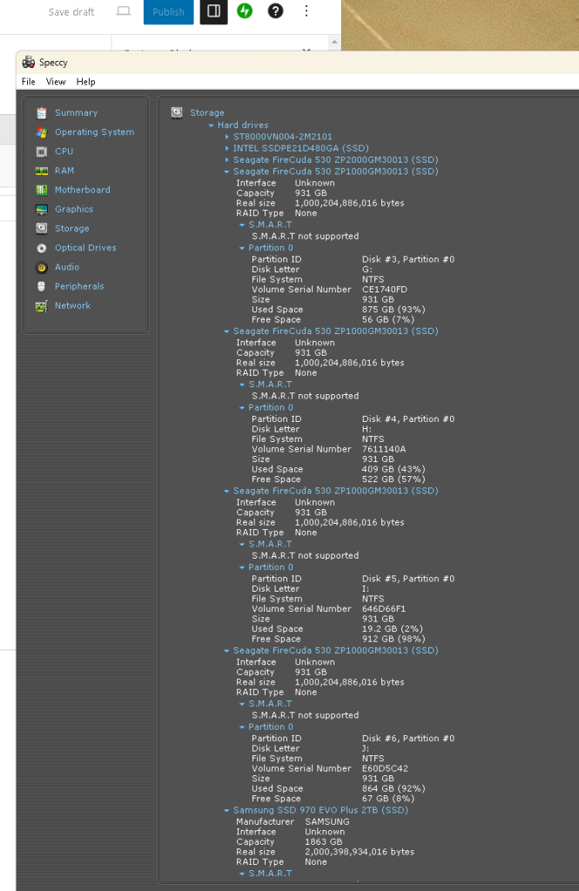Select volume serial number CE1740FD
The image size is (579, 891).
click(385, 289)
